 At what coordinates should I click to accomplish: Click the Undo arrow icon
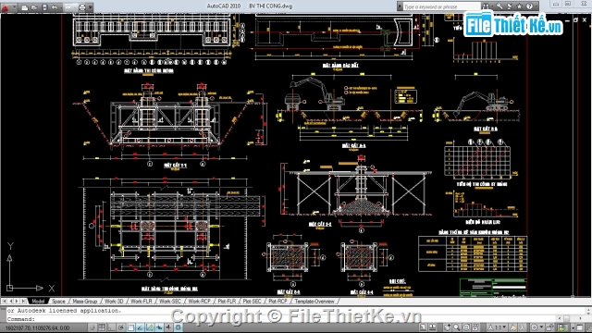click(x=55, y=7)
